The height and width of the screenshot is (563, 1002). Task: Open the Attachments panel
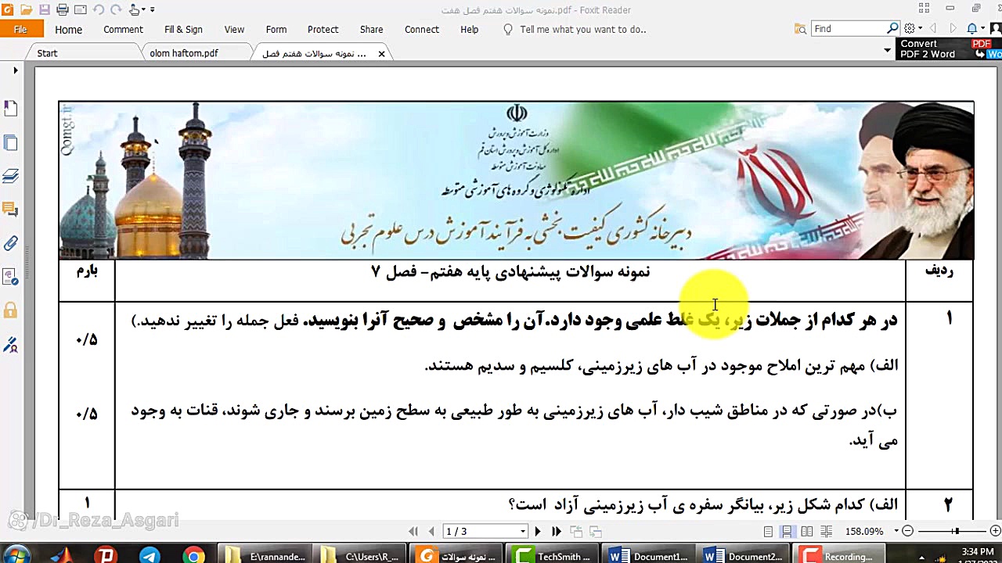[x=11, y=243]
